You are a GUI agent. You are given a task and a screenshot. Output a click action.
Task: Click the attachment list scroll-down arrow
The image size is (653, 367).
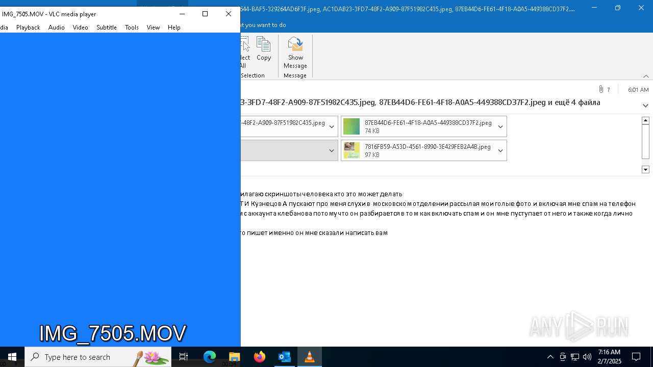[645, 169]
